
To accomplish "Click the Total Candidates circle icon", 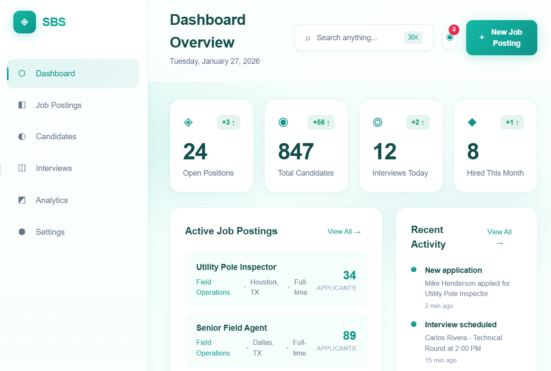I will (x=283, y=123).
